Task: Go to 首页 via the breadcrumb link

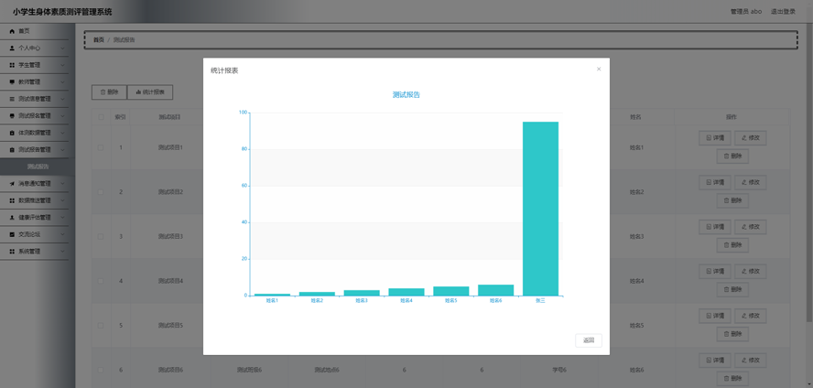Action: coord(99,40)
